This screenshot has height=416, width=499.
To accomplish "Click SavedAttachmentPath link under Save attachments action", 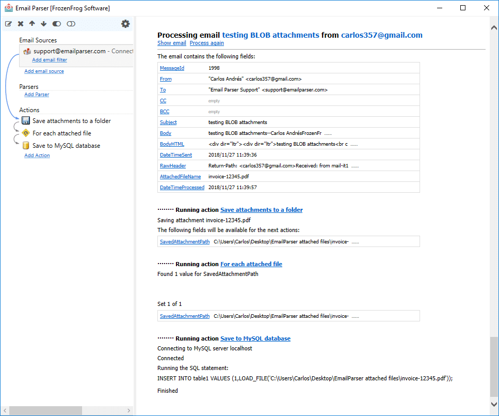I will (x=185, y=242).
